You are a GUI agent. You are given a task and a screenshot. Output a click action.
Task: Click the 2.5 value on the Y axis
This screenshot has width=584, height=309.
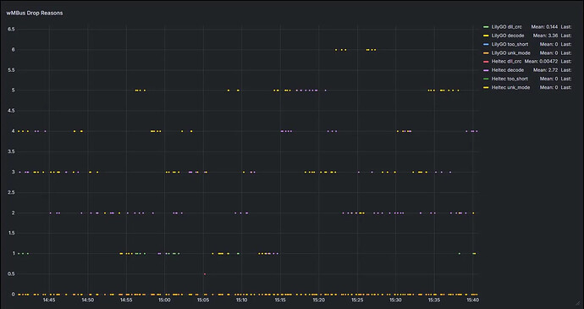coord(11,192)
